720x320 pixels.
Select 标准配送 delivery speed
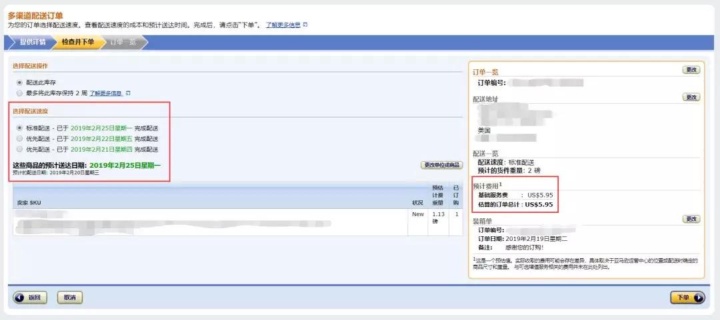pos(19,128)
